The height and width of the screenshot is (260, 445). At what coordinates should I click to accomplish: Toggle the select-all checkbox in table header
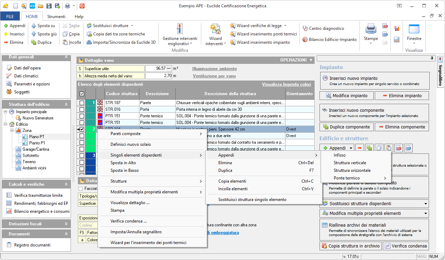tap(82, 94)
